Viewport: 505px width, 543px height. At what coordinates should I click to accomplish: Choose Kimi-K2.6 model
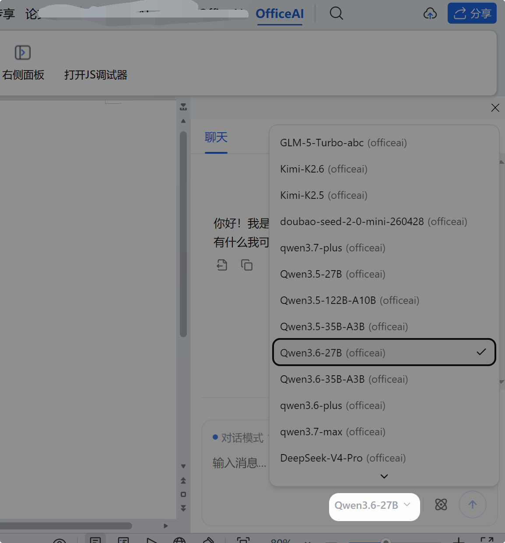pyautogui.click(x=384, y=169)
